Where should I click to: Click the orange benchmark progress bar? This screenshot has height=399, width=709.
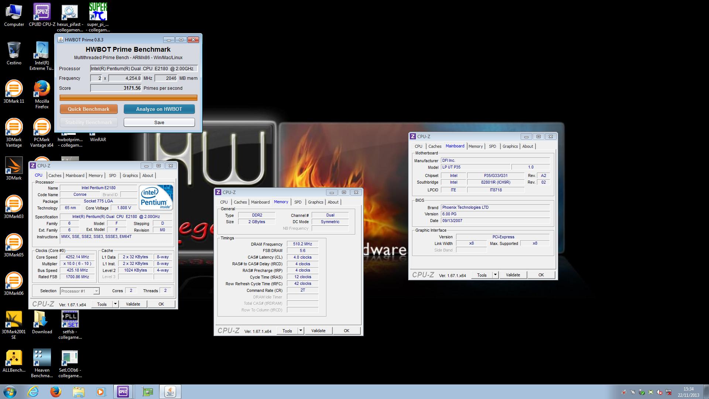click(129, 98)
